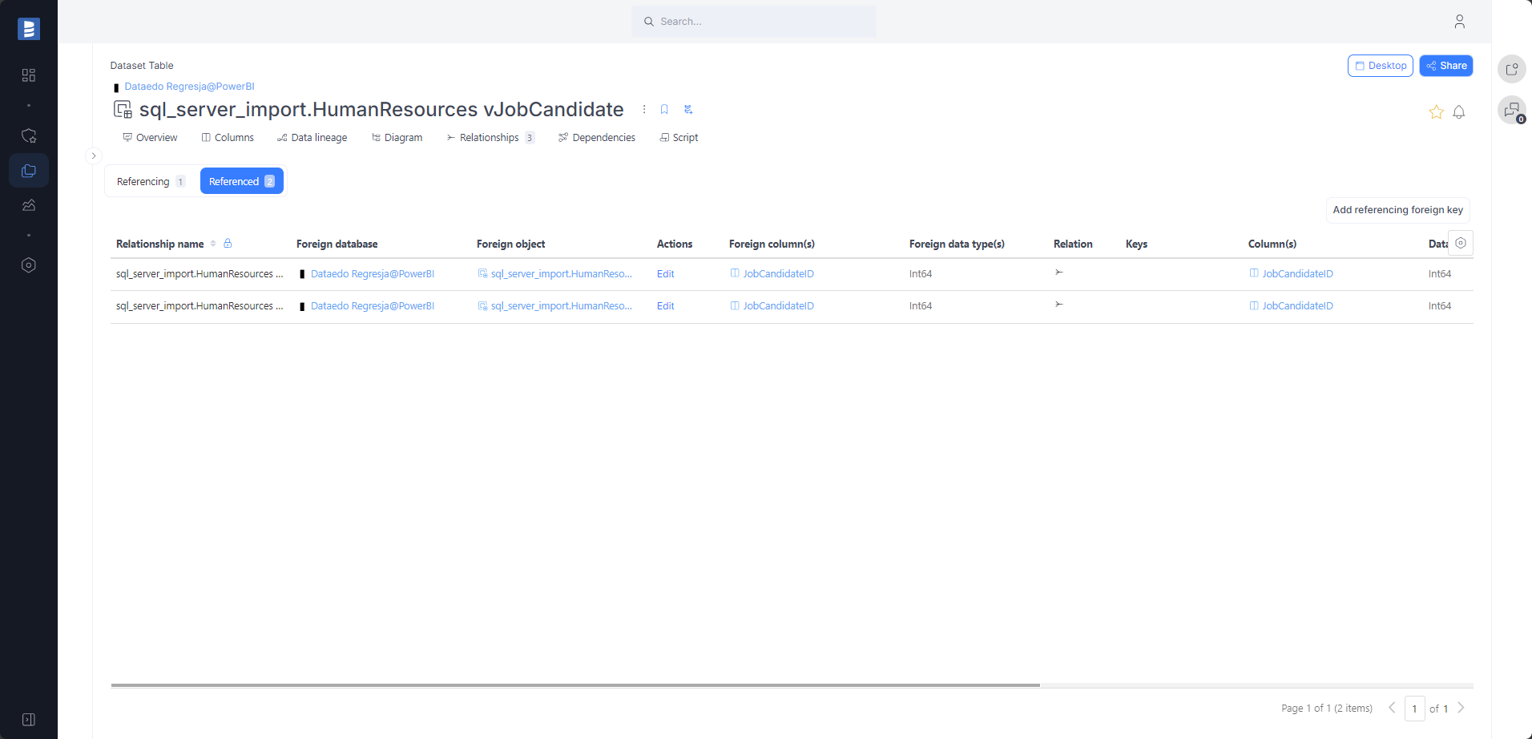The width and height of the screenshot is (1532, 739).
Task: Click second row relationship name cell
Action: click(x=200, y=306)
